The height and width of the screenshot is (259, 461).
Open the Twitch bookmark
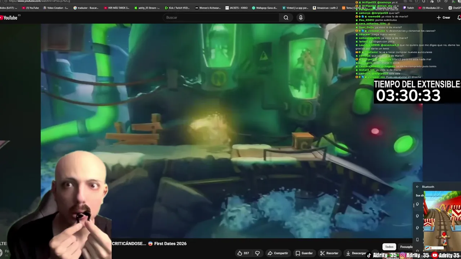408,8
